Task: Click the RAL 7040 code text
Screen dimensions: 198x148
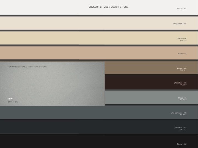Action: 183,100
